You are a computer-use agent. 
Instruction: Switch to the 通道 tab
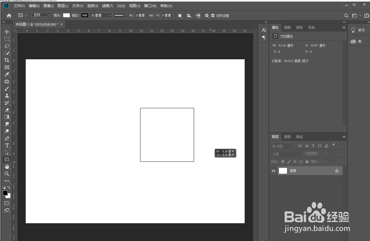[287, 137]
